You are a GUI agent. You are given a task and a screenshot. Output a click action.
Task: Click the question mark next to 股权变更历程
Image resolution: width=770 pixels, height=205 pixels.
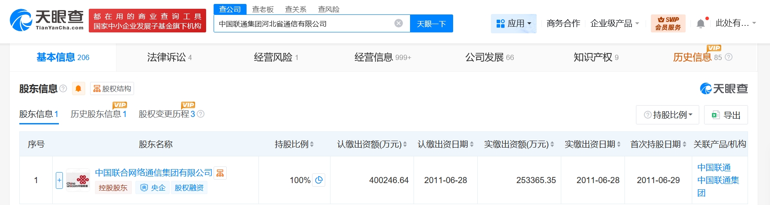click(x=201, y=114)
